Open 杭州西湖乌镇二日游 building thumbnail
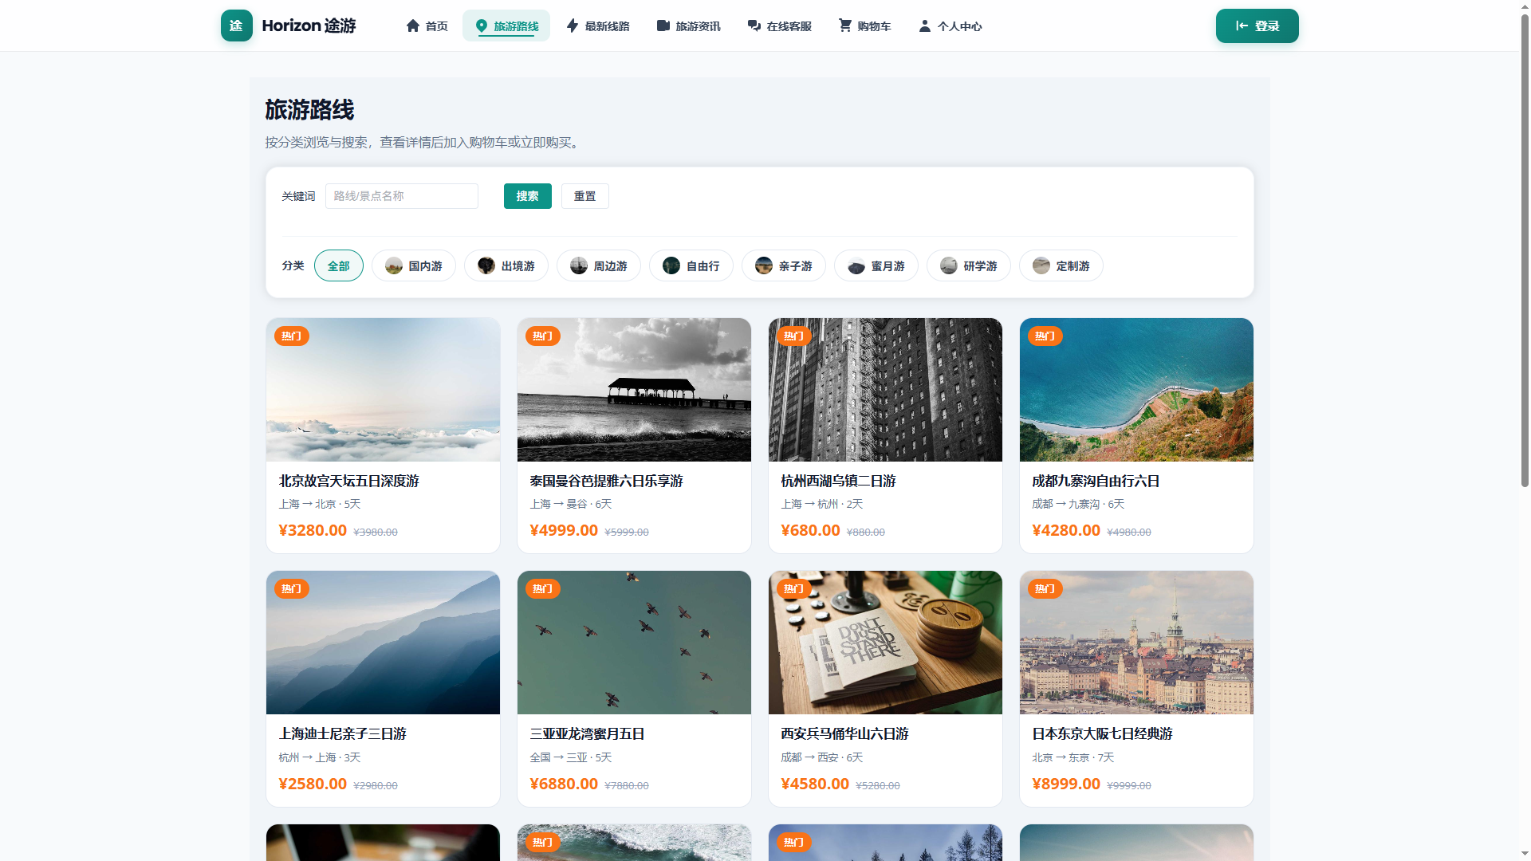Screen dimensions: 1531x861 coord(885,390)
